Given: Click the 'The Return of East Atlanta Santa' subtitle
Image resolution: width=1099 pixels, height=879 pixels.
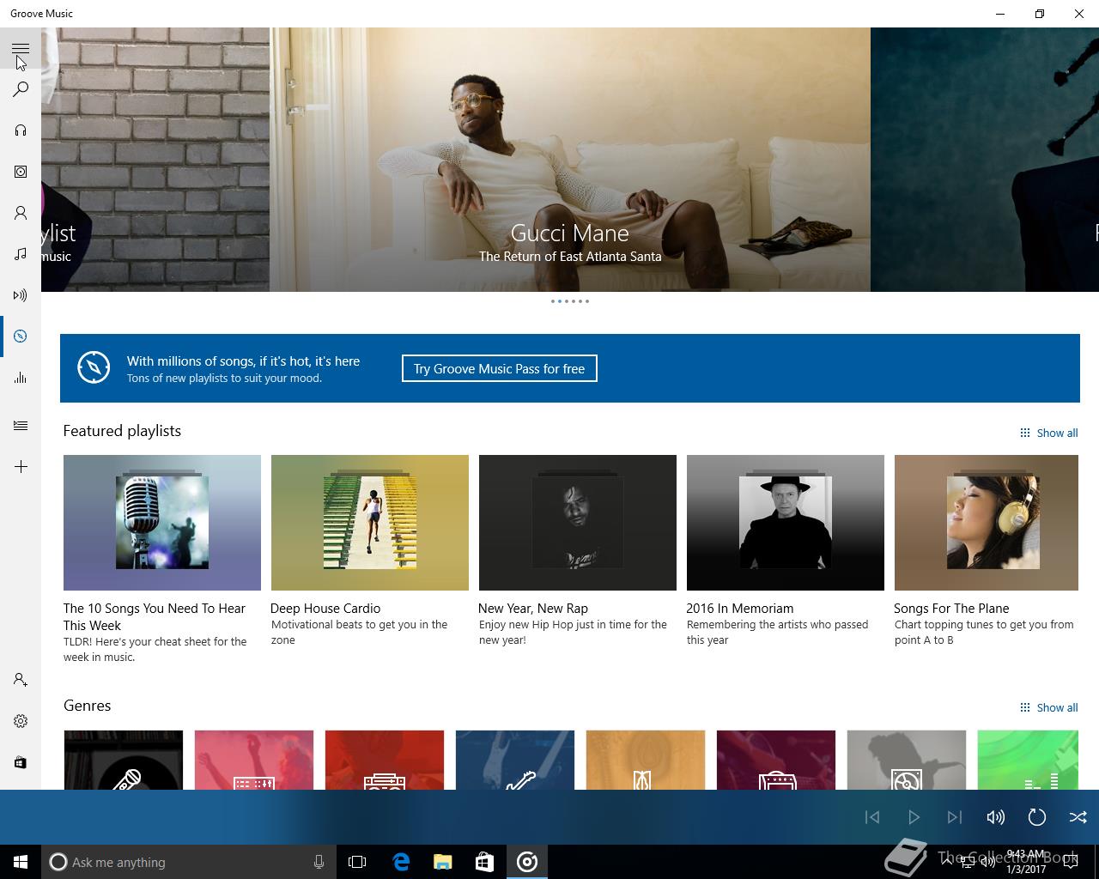Looking at the screenshot, I should pyautogui.click(x=570, y=256).
